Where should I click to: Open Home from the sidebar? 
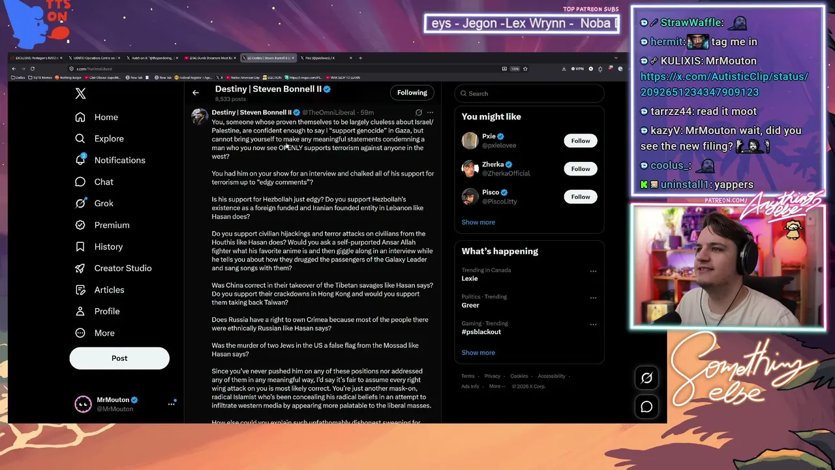(x=97, y=117)
